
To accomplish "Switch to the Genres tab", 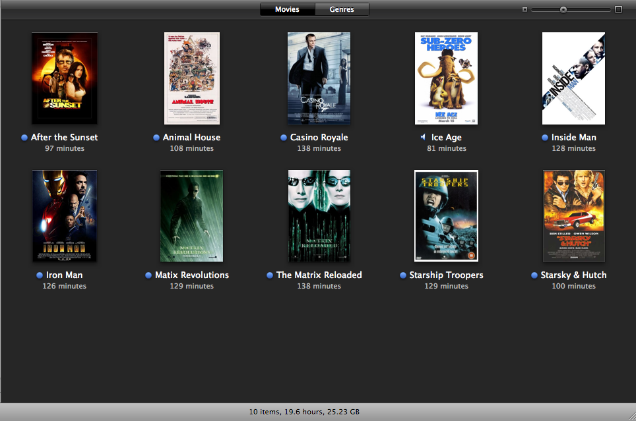I will [342, 9].
